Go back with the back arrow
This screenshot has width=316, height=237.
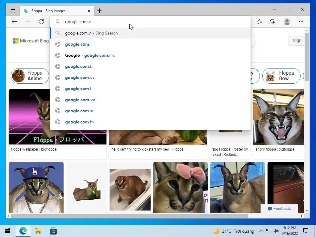tap(14, 22)
